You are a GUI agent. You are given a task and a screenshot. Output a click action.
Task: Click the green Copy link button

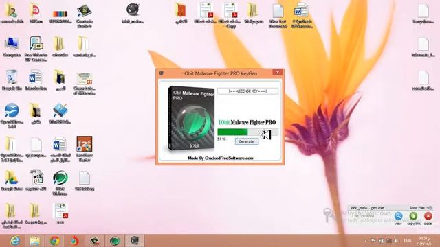pyautogui.click(x=413, y=216)
